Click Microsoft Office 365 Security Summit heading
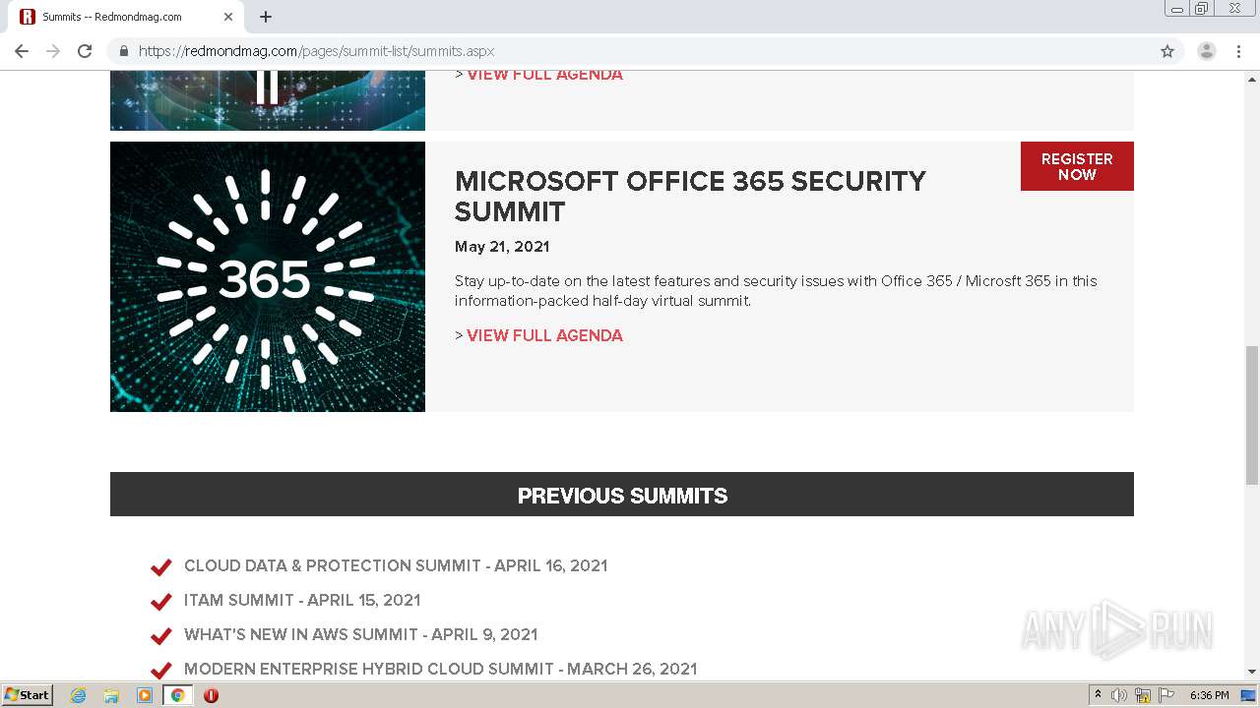 [690, 196]
